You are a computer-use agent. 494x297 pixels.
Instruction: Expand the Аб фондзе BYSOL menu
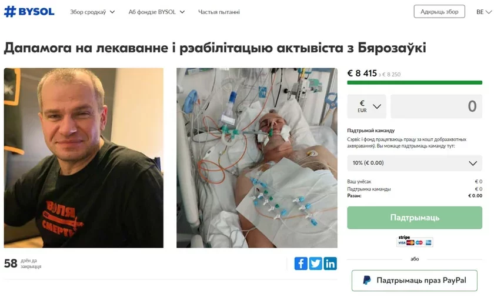pos(156,12)
